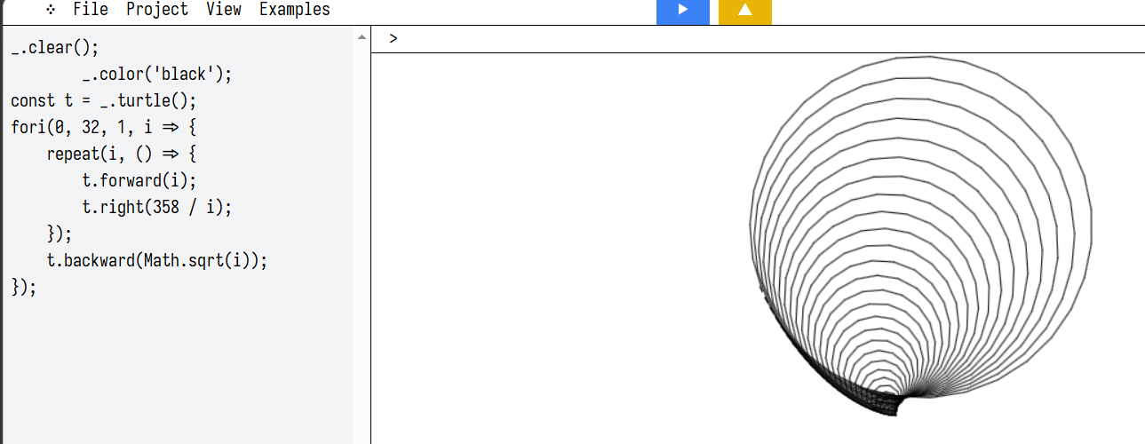Screen dimensions: 1145x444
Task: Open the Project menu
Action: click(x=157, y=10)
